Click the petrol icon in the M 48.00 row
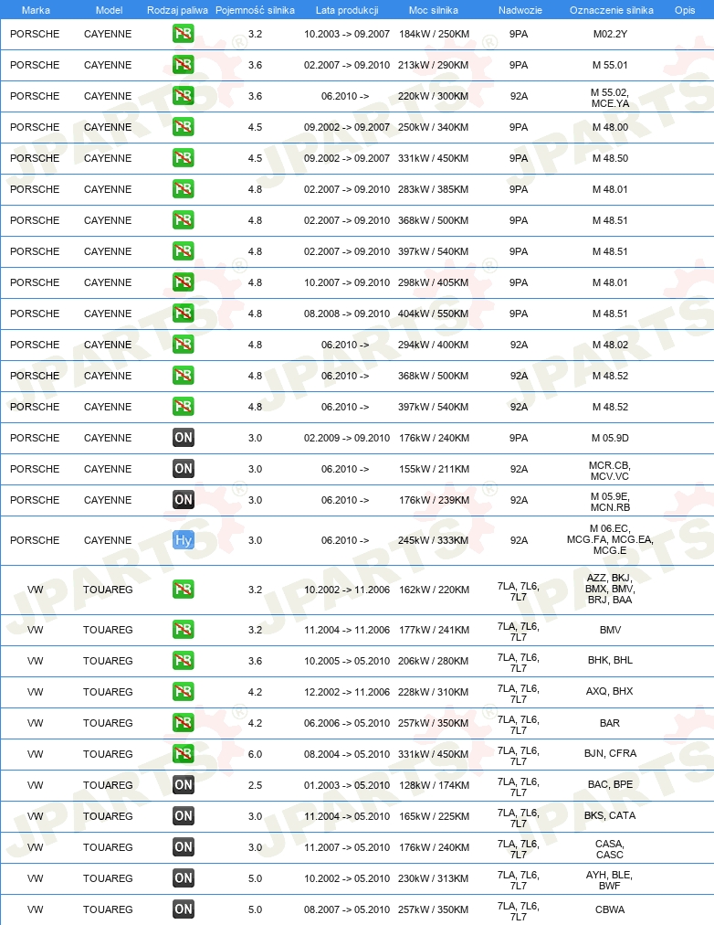This screenshot has height=925, width=714. [184, 127]
